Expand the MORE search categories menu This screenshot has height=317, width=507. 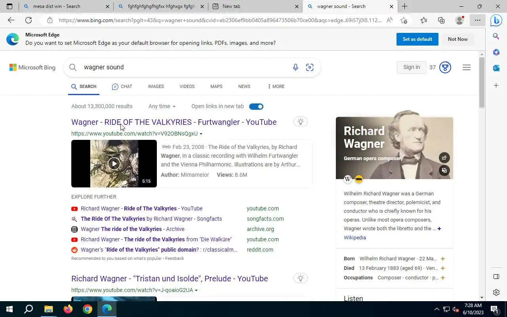coord(276,86)
